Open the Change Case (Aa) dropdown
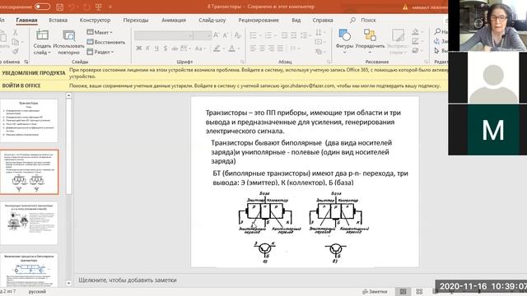This screenshot has width=527, height=296. pyautogui.click(x=199, y=49)
